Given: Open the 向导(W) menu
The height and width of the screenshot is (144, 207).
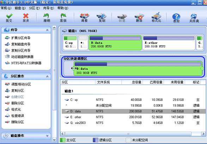Looking at the screenshot, I should pyautogui.click(x=49, y=8).
